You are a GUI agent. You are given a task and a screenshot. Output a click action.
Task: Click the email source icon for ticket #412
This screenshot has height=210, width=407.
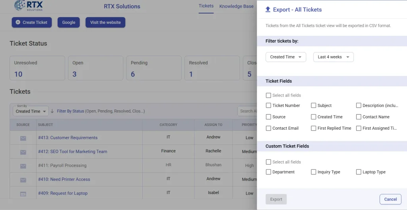click(x=23, y=152)
